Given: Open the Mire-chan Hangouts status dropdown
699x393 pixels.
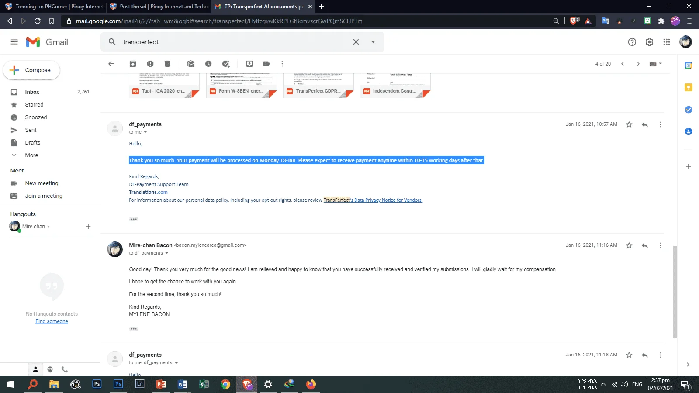Looking at the screenshot, I should (48, 227).
